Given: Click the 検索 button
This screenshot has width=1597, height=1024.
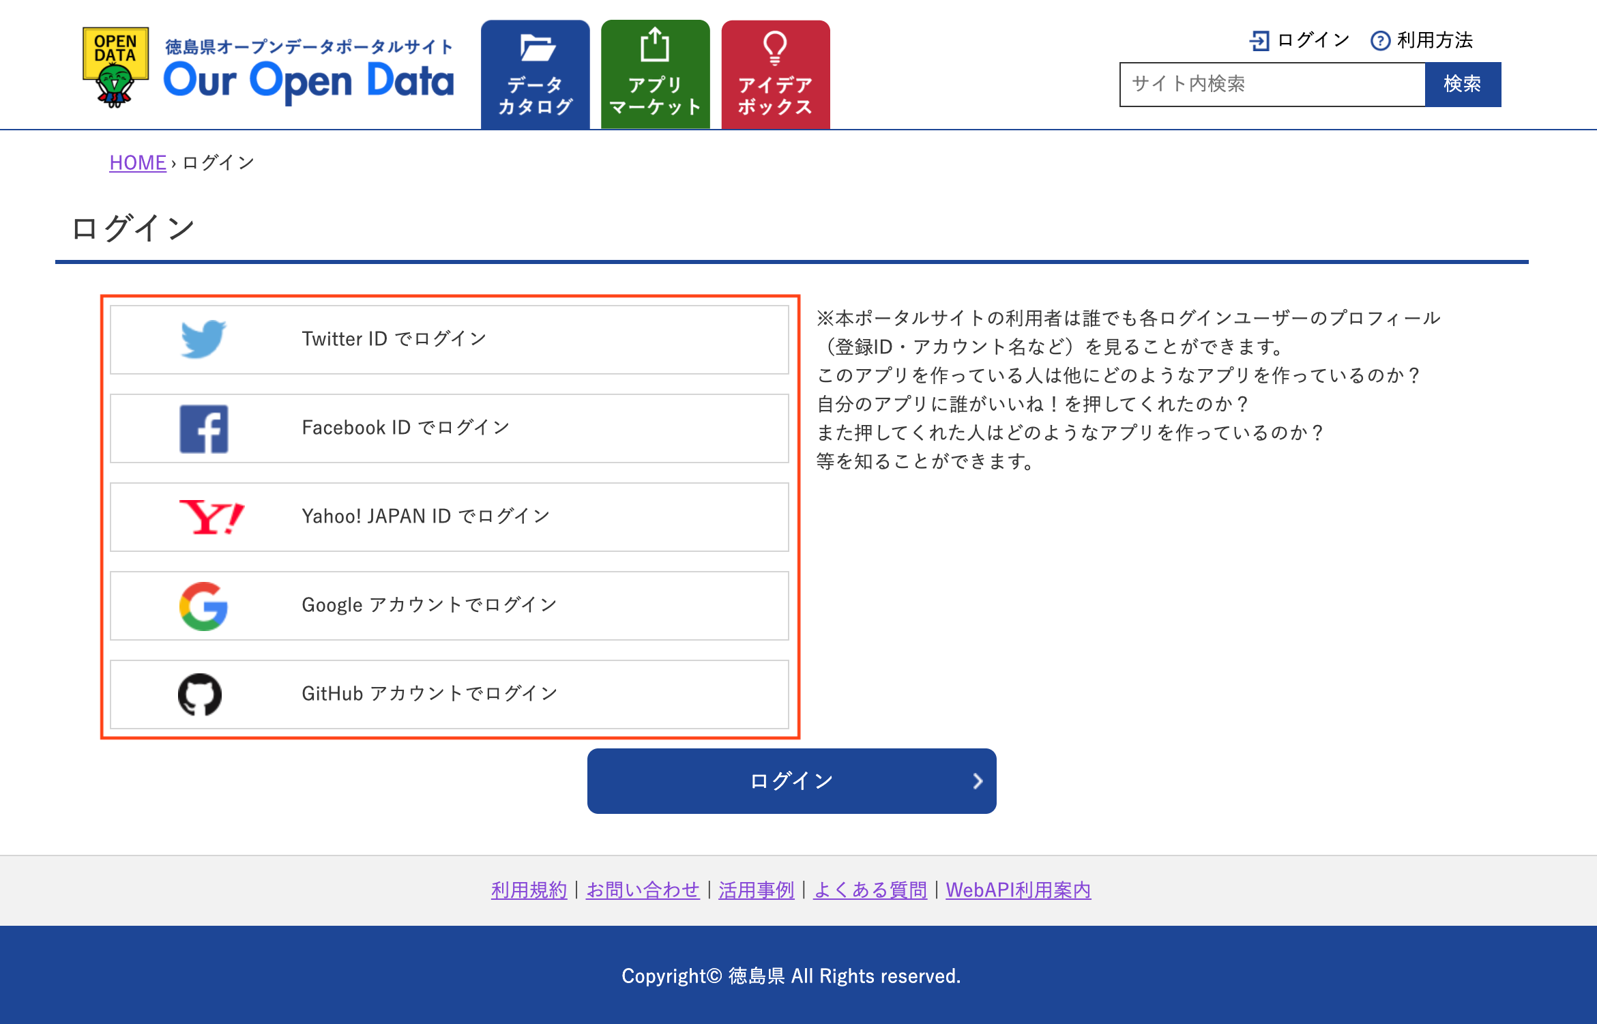Looking at the screenshot, I should [1463, 84].
